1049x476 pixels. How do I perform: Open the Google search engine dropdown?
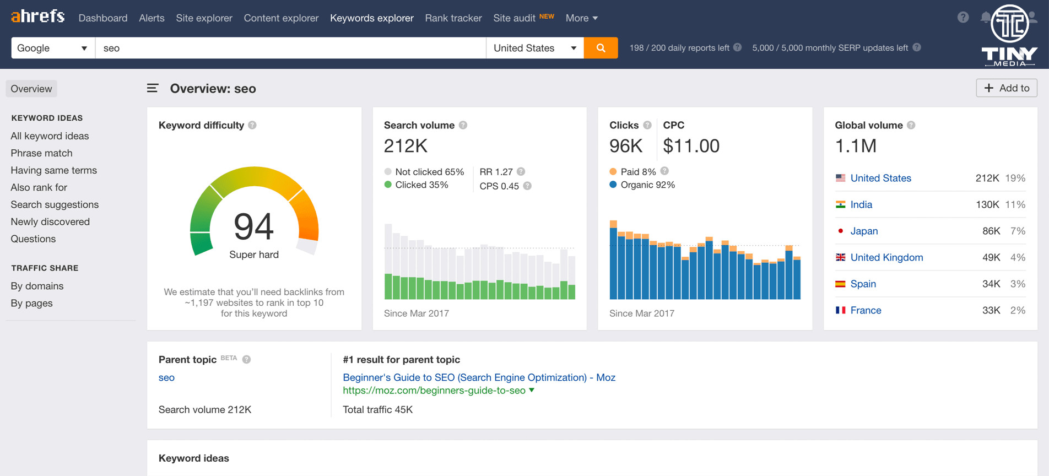(x=52, y=48)
